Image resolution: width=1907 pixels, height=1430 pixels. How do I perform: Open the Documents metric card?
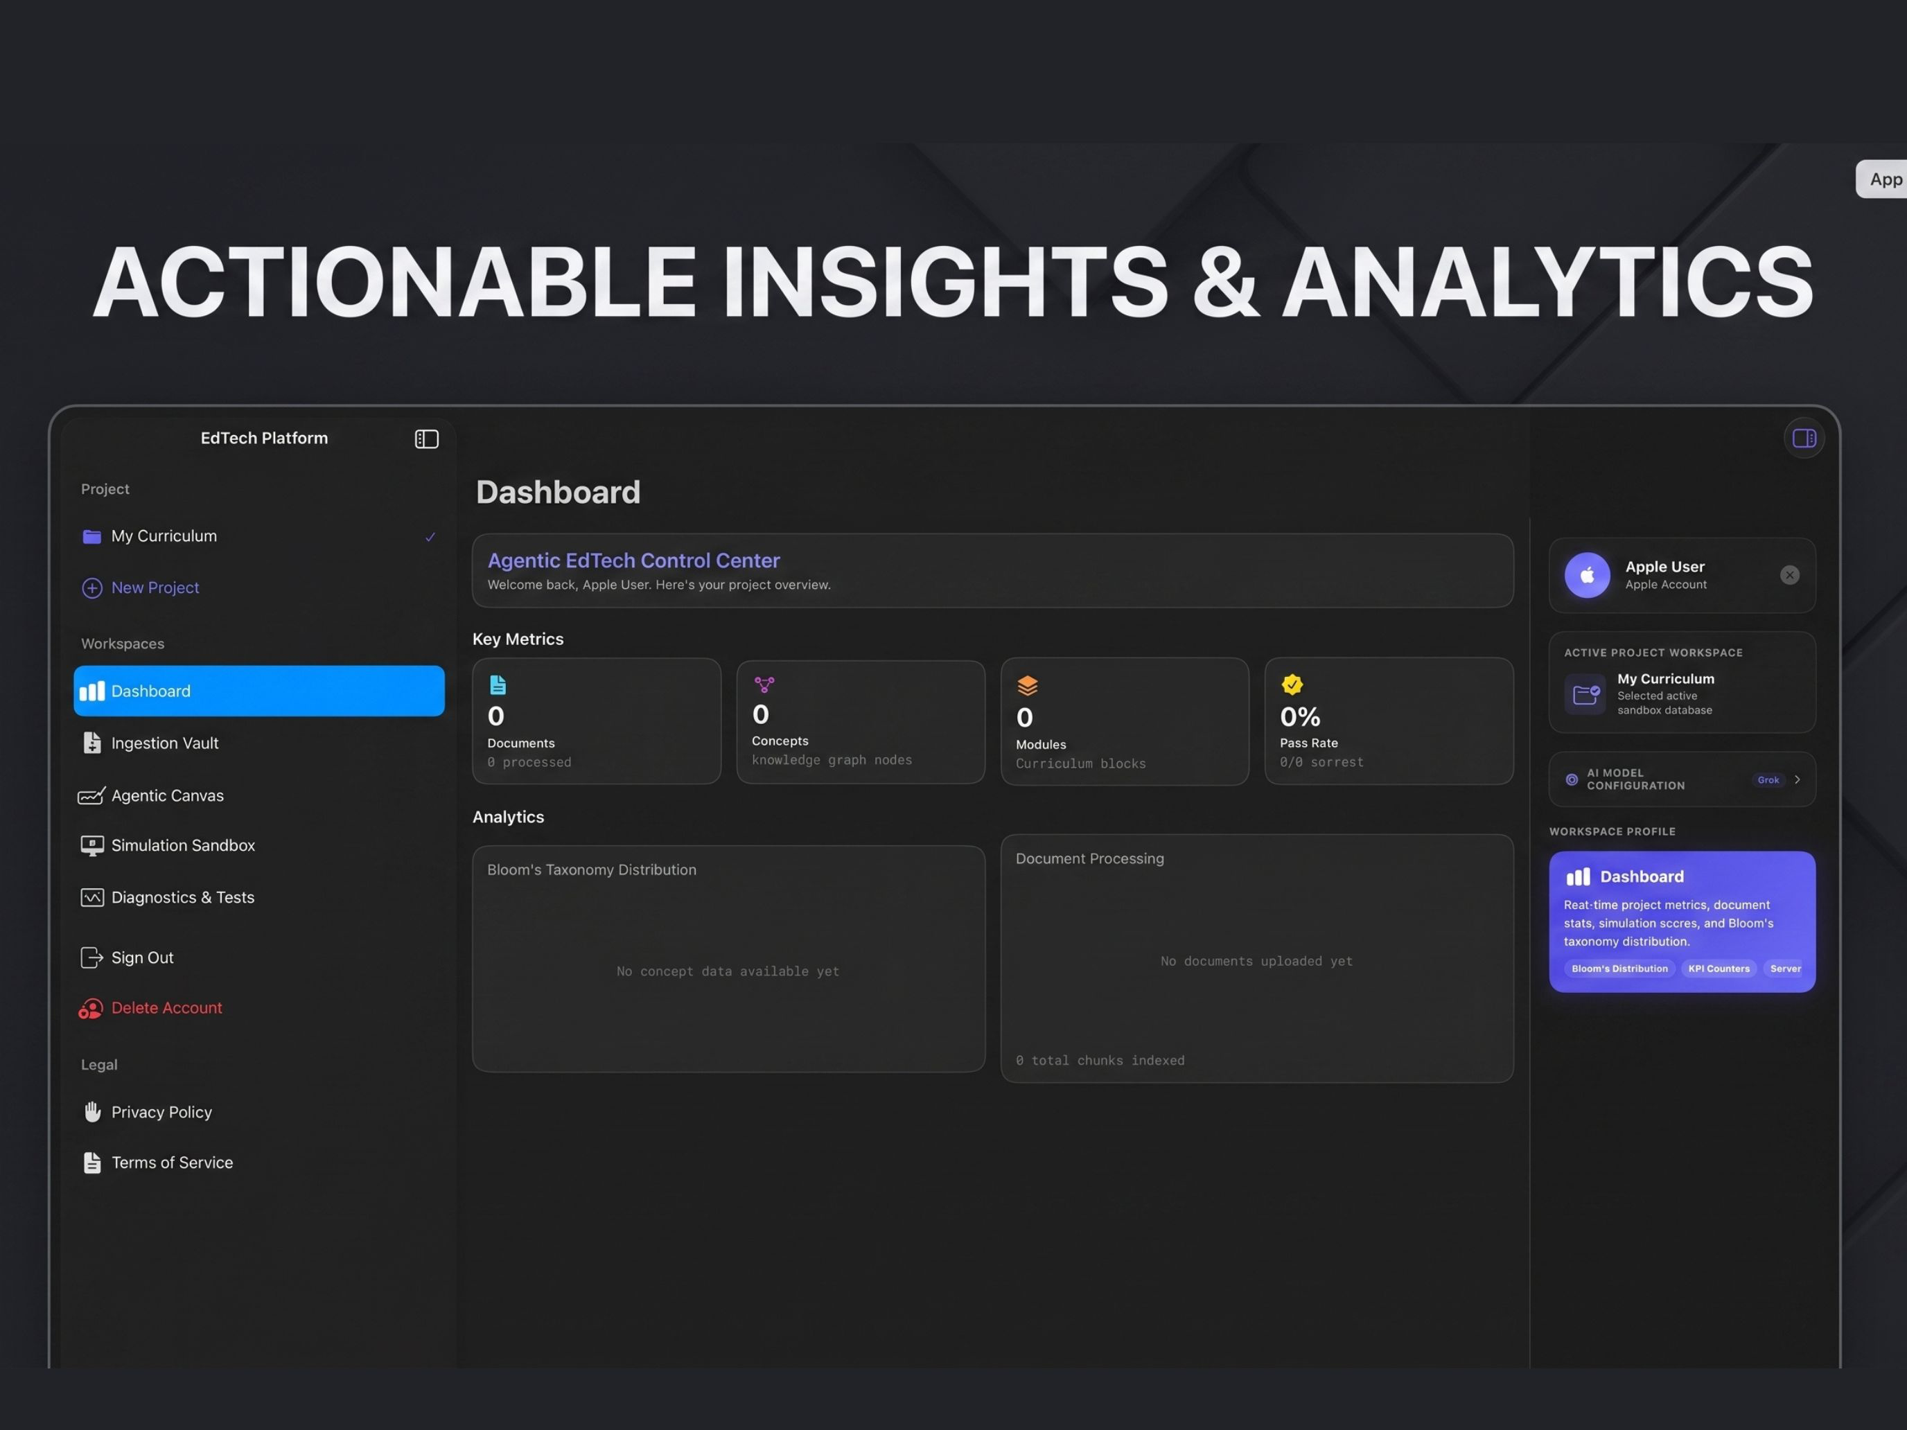point(597,721)
